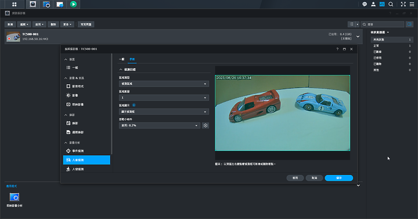Filter cameras by disabled (已停用) status
This screenshot has width=418, height=219.
(392, 58)
